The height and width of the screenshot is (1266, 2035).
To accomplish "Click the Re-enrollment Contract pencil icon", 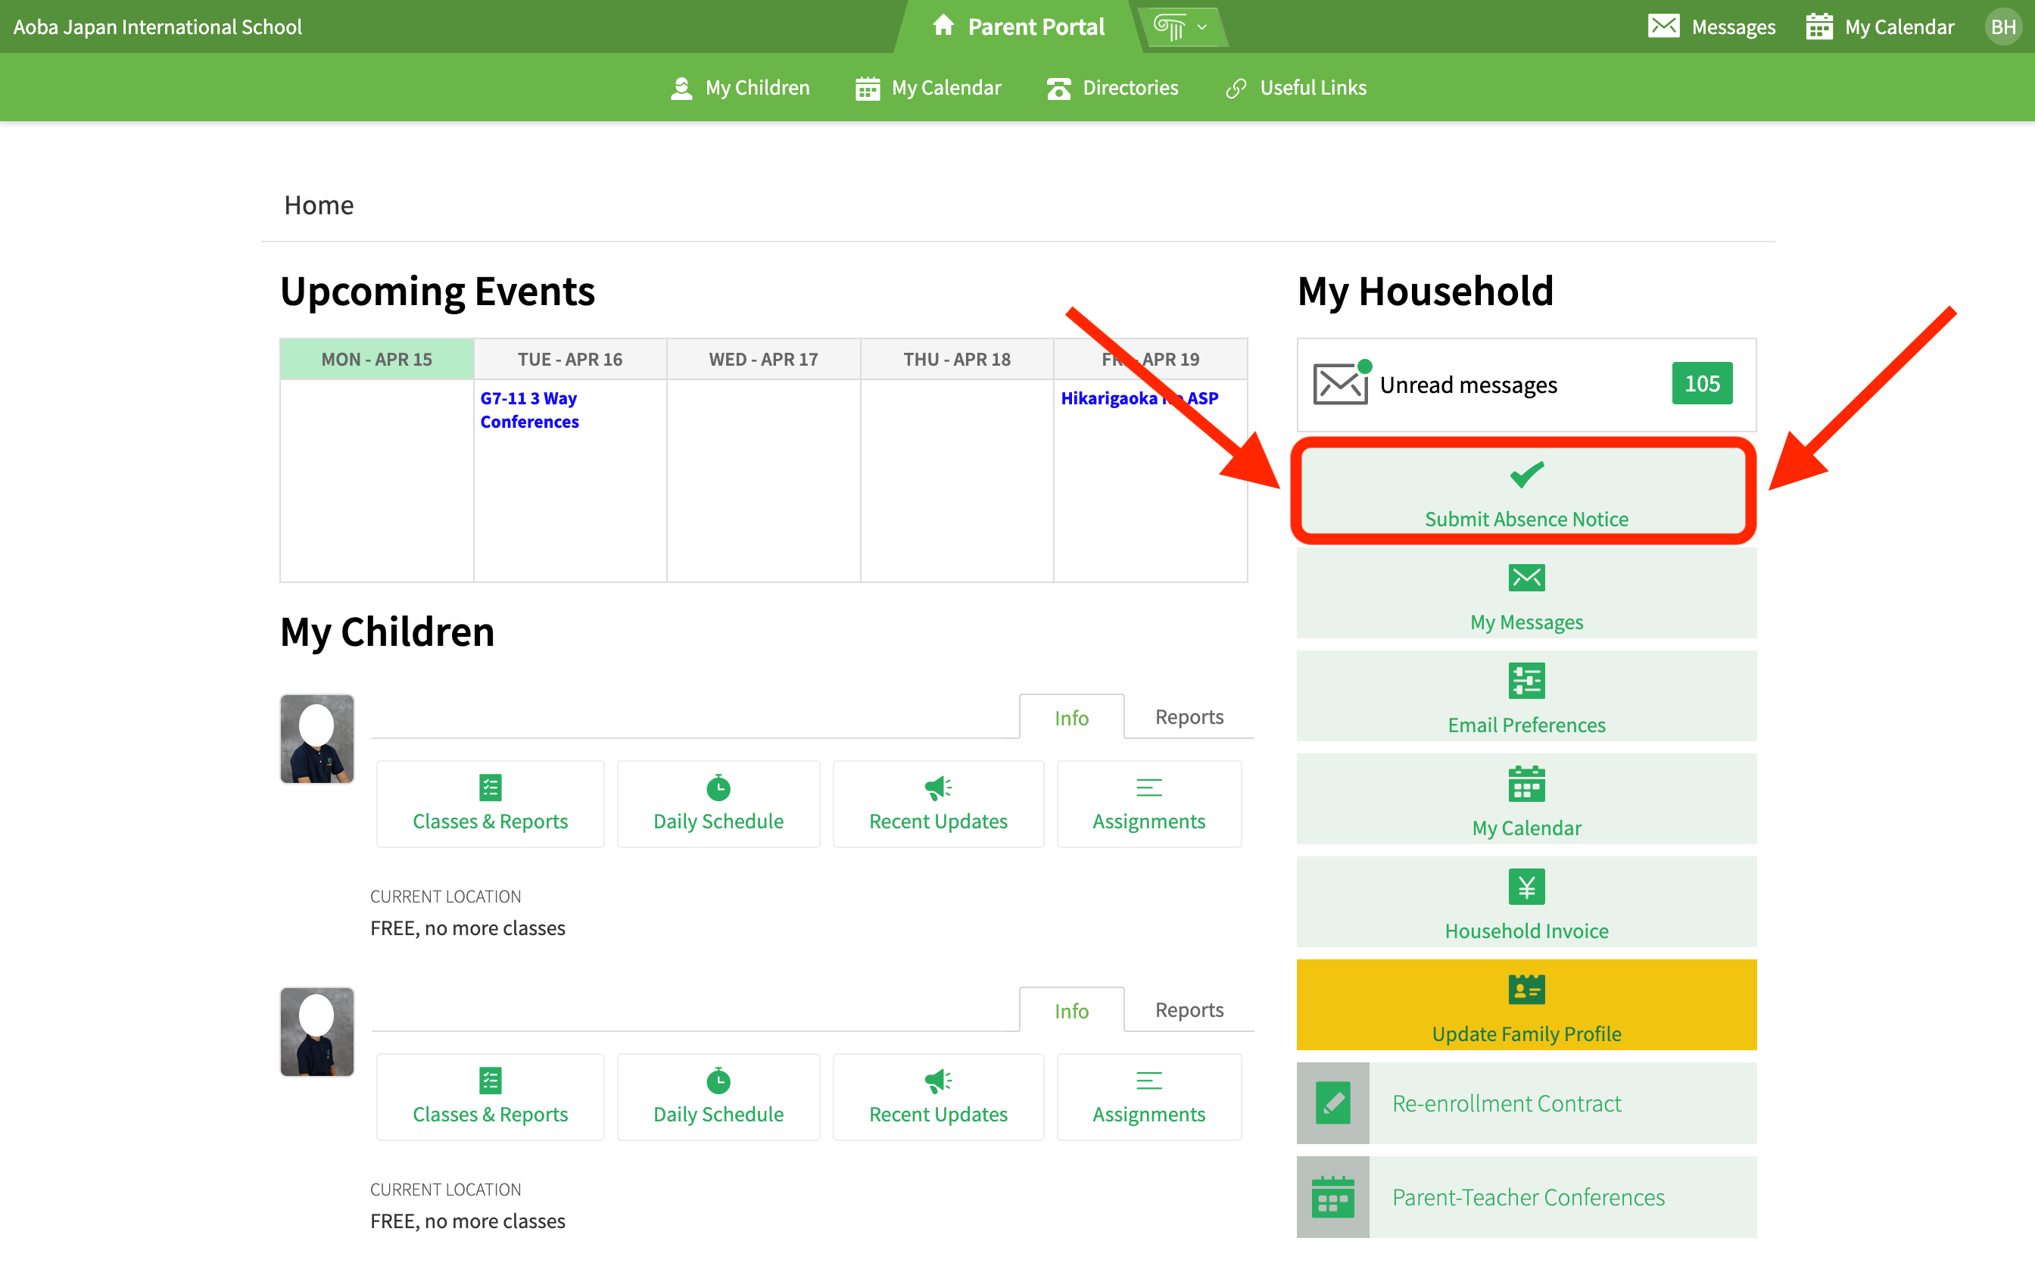I will 1332,1102.
